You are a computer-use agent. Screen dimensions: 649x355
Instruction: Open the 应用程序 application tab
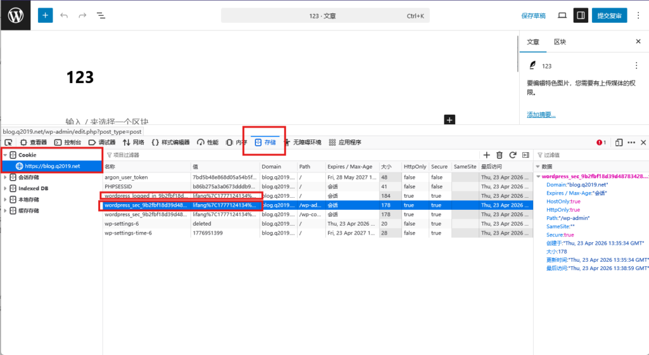[x=345, y=143]
